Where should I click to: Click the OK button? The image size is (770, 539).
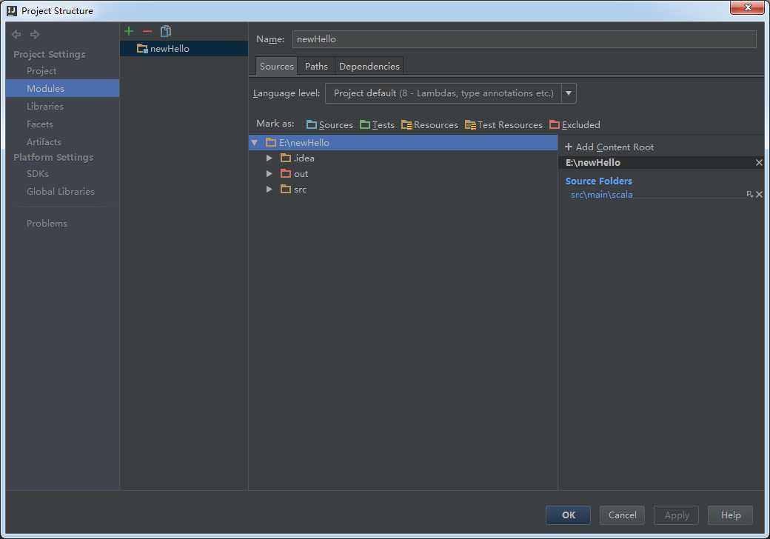568,515
